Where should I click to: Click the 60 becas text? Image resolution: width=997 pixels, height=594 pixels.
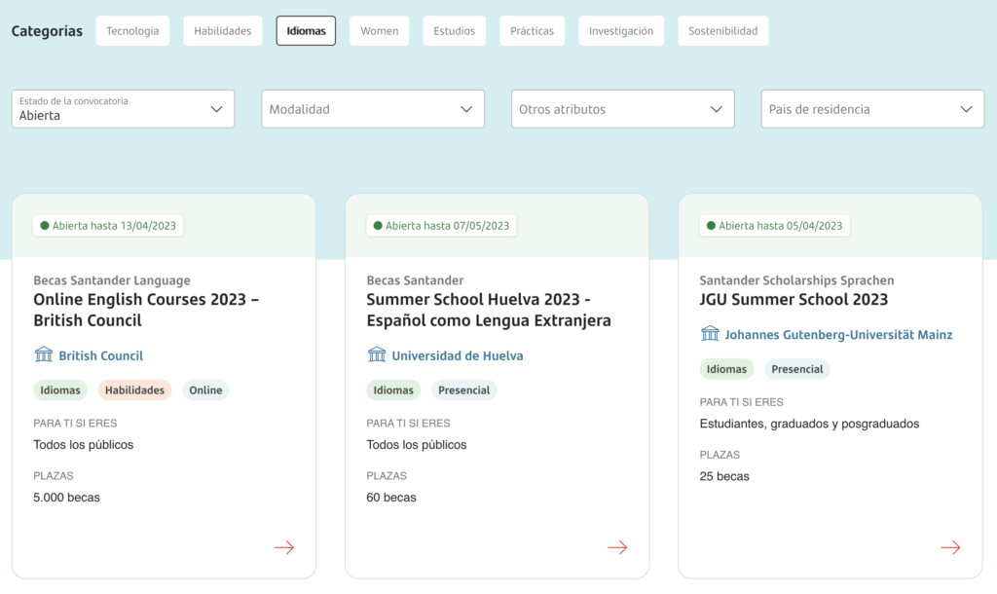pyautogui.click(x=391, y=498)
